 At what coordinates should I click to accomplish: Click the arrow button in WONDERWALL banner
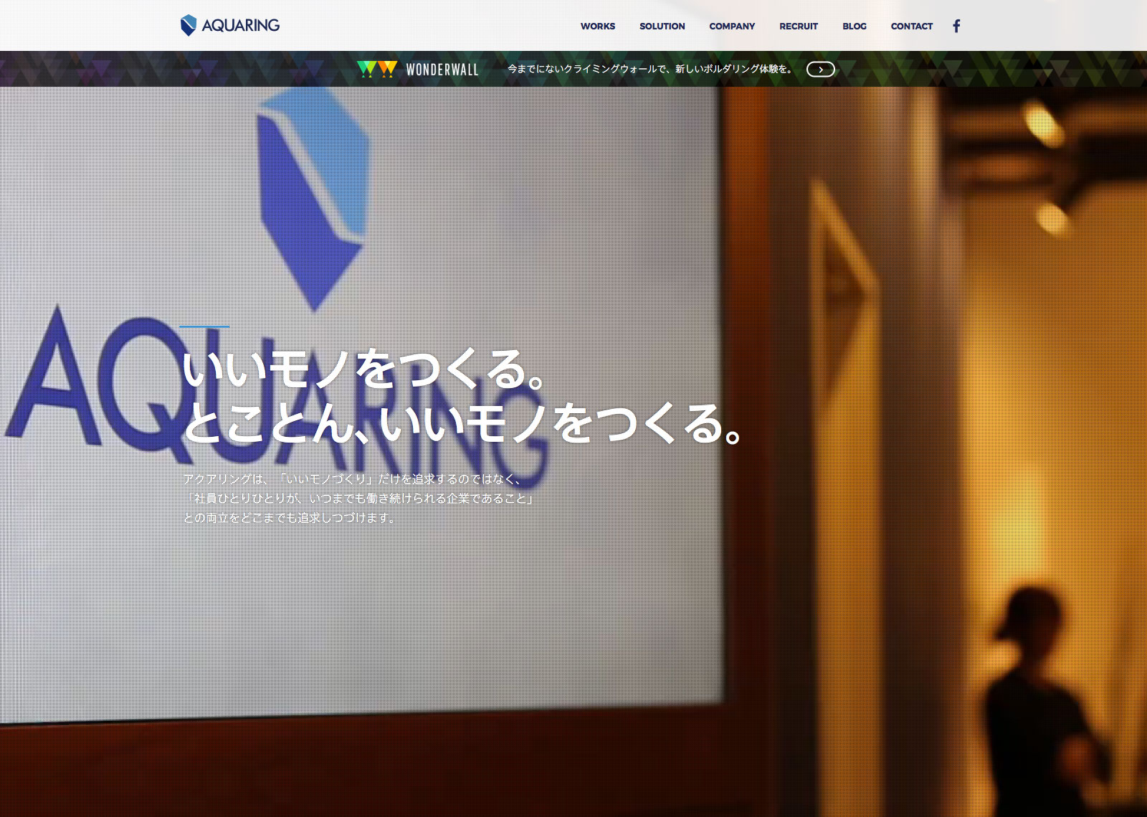821,70
